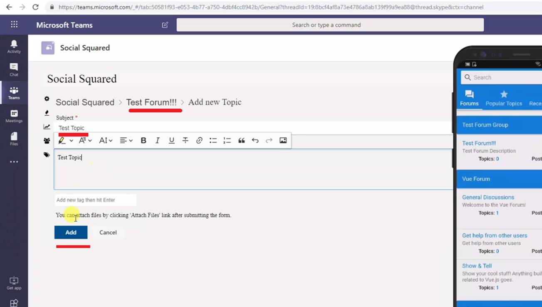
Task: Toggle underline formatting in editor
Action: point(171,141)
